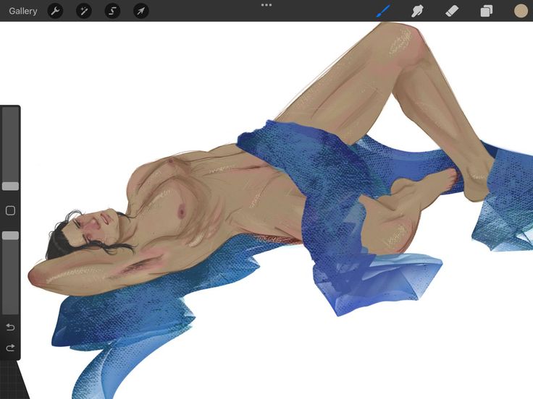
Task: Select the Eraser tool
Action: [x=452, y=11]
